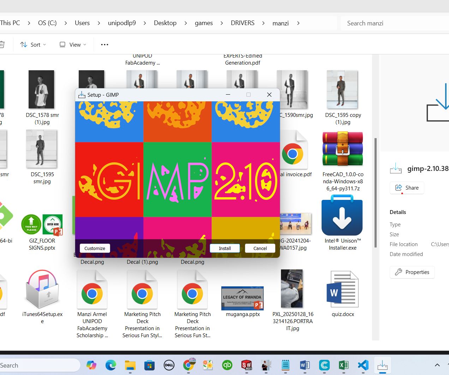Viewport: 449px width, 375px height.
Task: Select muganga.pptx presentation file
Action: click(x=243, y=298)
